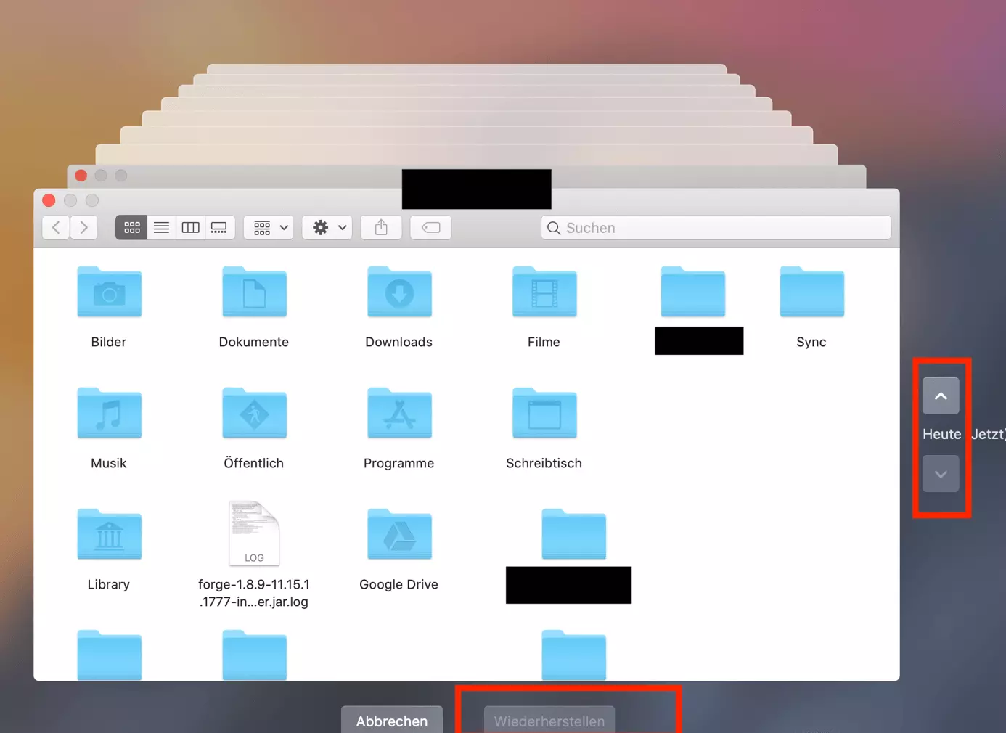
Task: Select the Musik folder icon
Action: tap(109, 413)
